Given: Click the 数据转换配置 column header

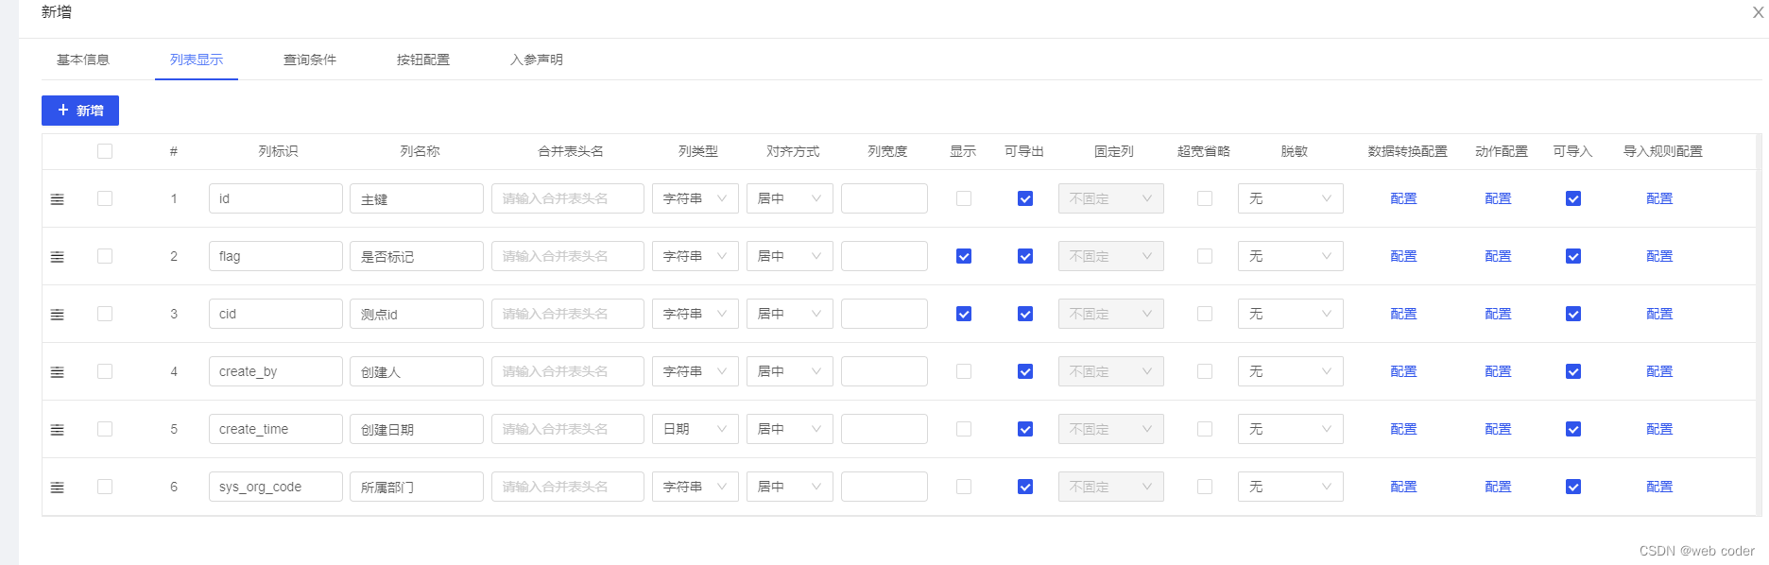Looking at the screenshot, I should [x=1408, y=151].
